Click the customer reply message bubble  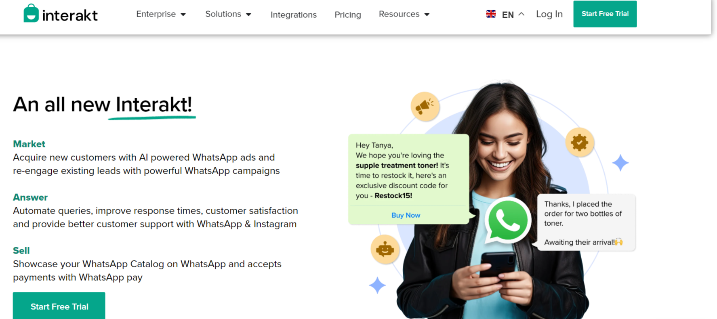click(586, 223)
